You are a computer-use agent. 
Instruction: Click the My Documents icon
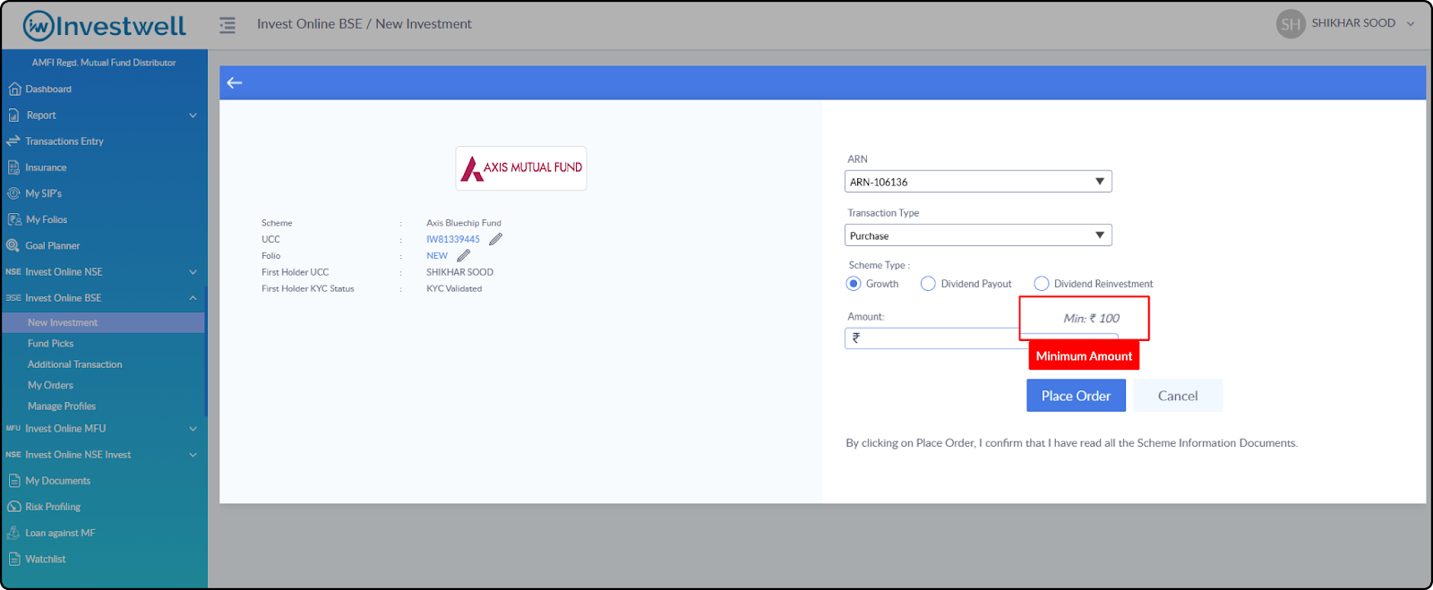[14, 481]
